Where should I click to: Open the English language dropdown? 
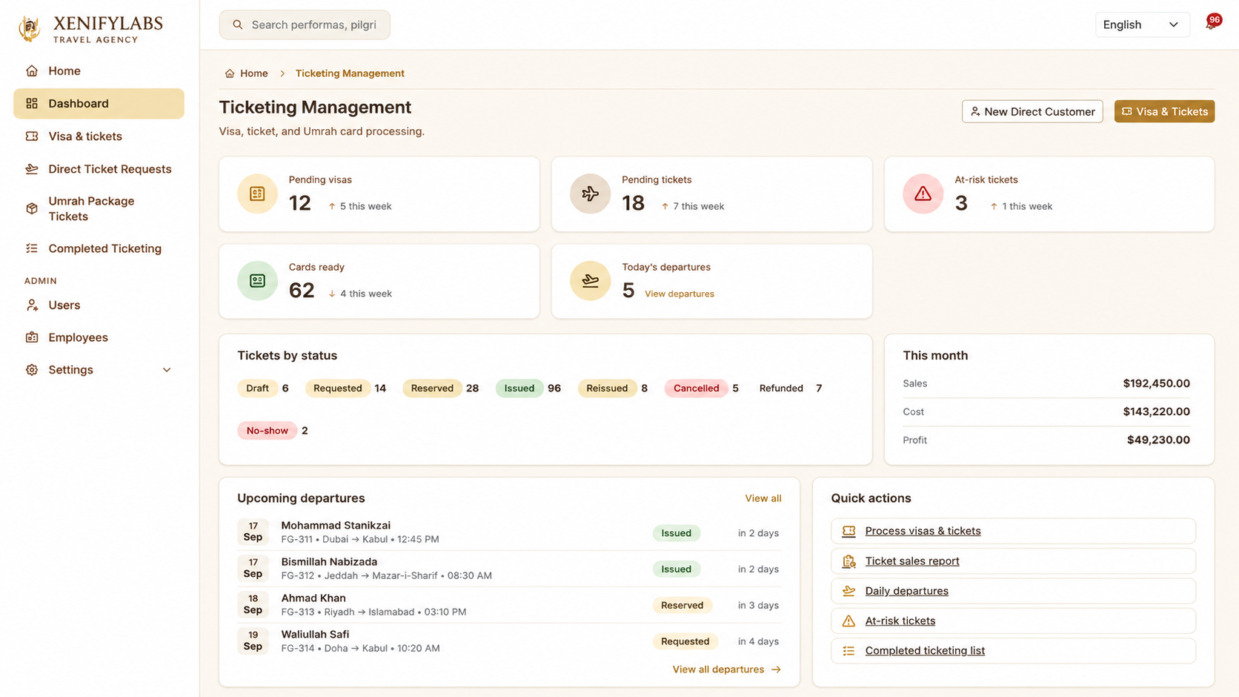[1142, 25]
